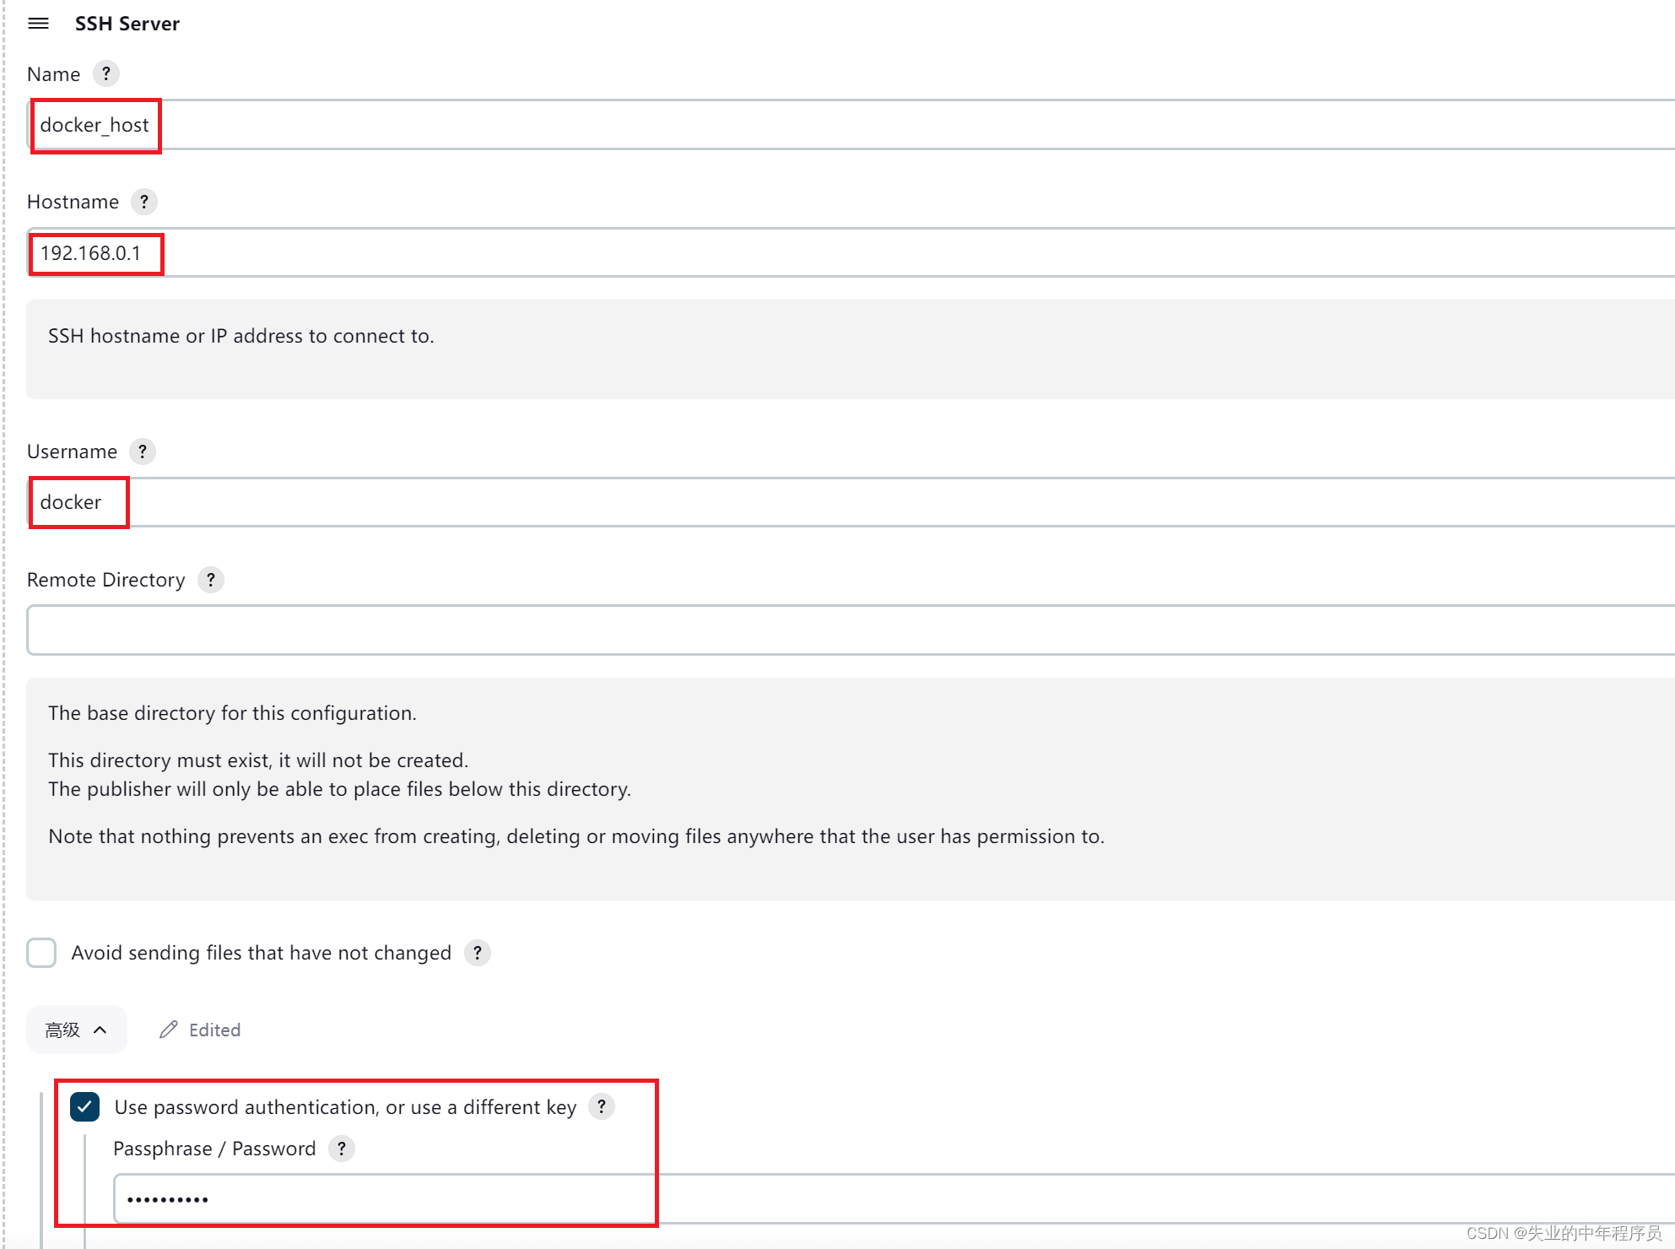Click the Name field help icon
Image resolution: width=1675 pixels, height=1249 pixels.
tap(106, 73)
